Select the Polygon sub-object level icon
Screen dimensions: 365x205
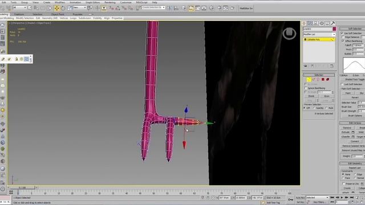pyautogui.click(x=323, y=80)
